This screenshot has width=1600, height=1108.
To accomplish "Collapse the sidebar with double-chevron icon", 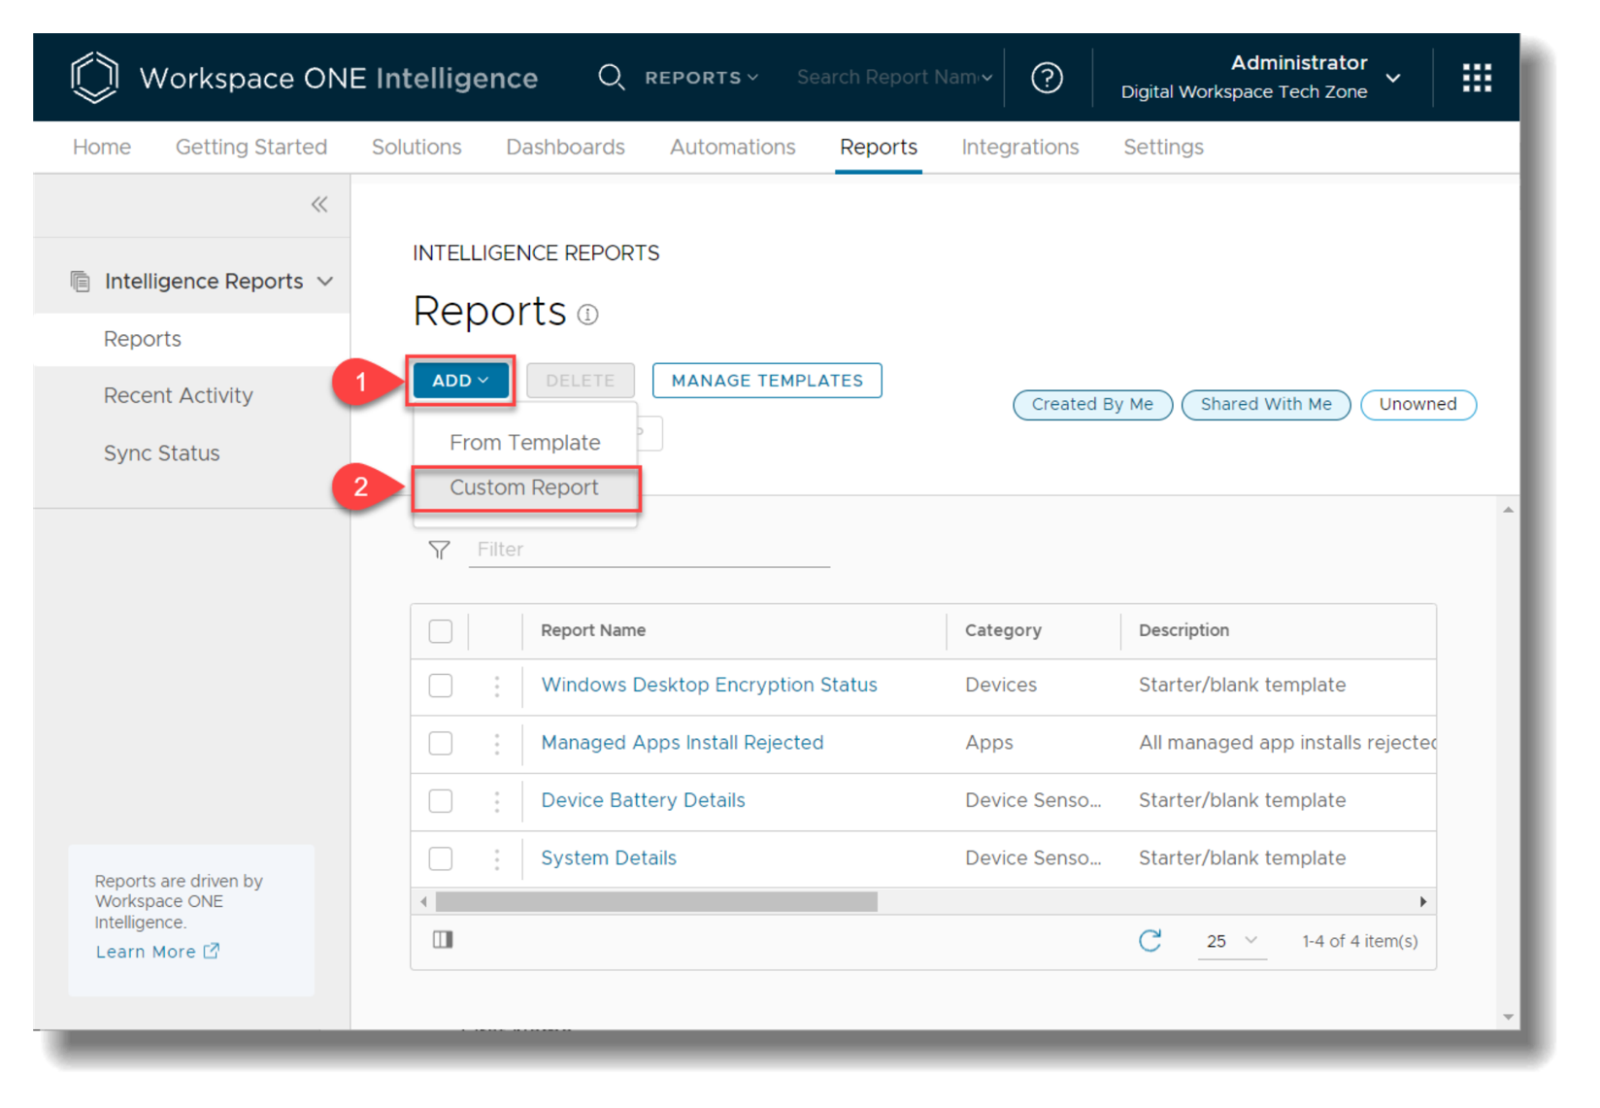I will [x=319, y=204].
